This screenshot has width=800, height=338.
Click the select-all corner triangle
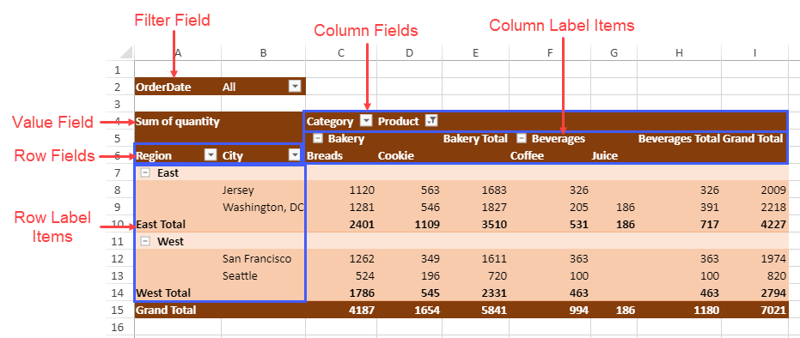pos(125,52)
